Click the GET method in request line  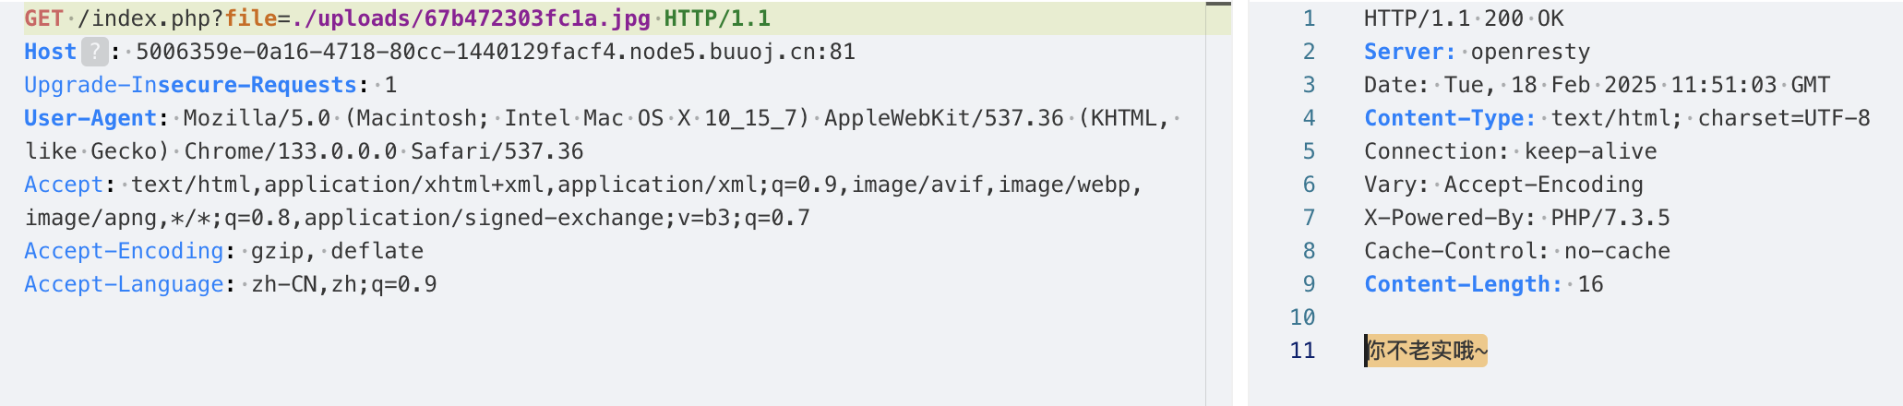(x=43, y=18)
